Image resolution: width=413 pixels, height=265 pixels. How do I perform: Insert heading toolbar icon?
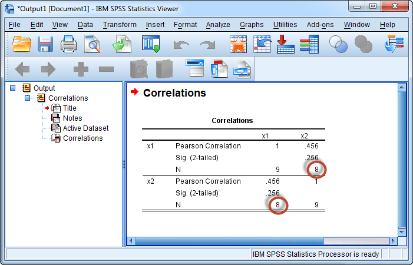(194, 68)
